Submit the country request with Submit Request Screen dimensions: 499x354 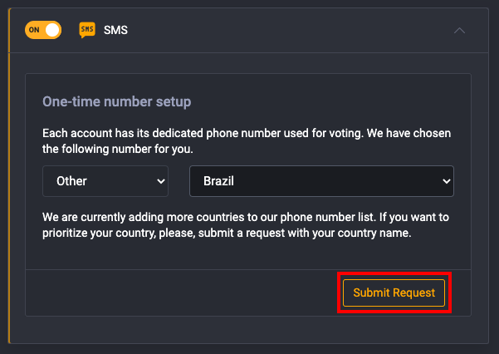[394, 293]
